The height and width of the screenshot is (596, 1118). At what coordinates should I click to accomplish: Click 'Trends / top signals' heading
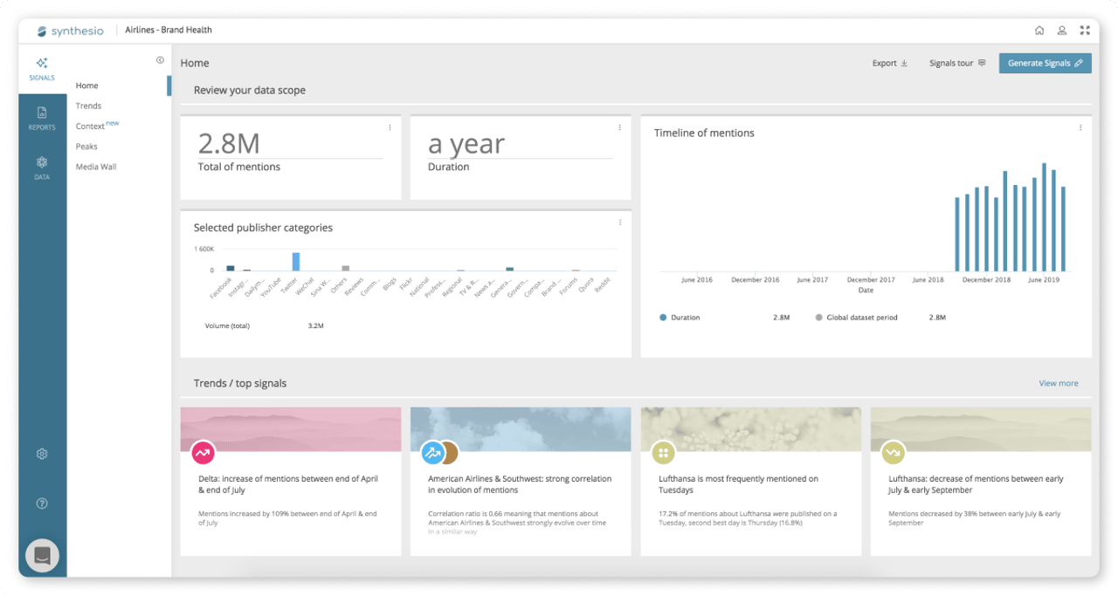pos(240,383)
